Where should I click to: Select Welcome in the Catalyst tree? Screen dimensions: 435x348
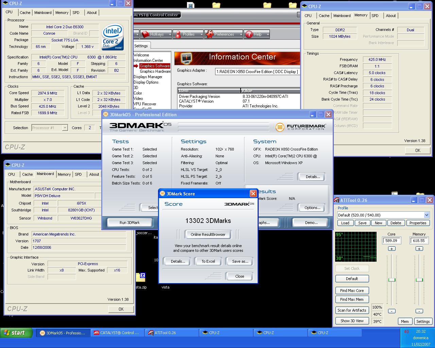point(141,55)
